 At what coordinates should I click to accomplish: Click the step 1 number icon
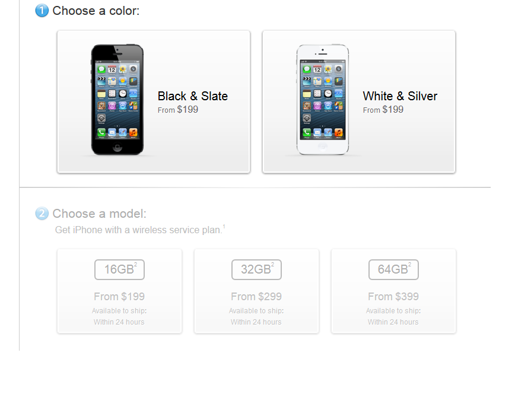coord(42,11)
